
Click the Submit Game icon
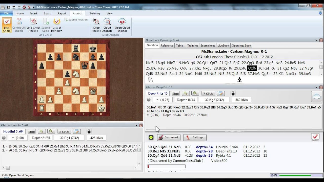tap(46, 25)
